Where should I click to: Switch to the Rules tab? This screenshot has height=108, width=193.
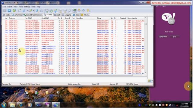click(x=76, y=15)
